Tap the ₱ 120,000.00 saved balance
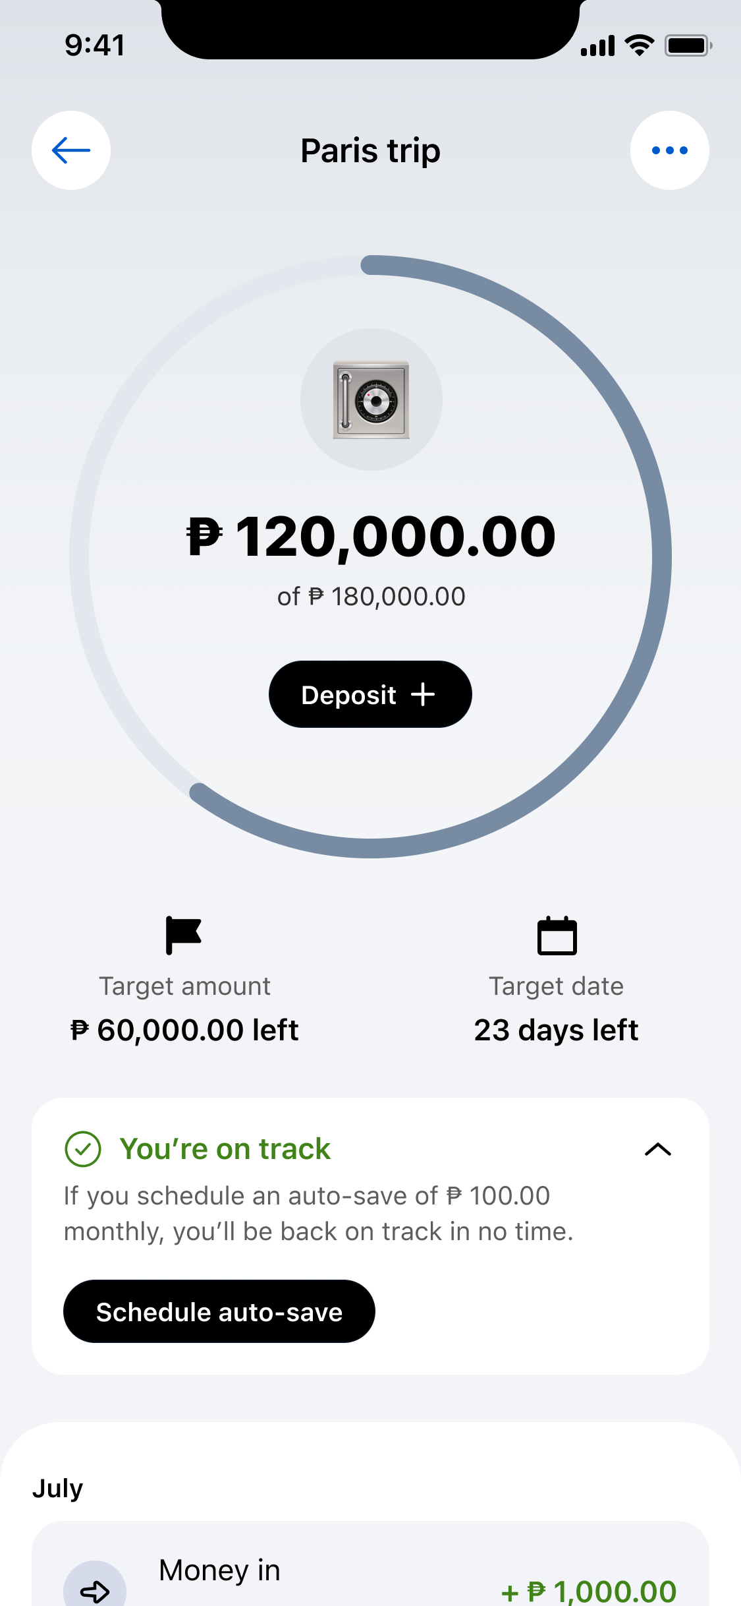The width and height of the screenshot is (741, 1606). [x=371, y=537]
